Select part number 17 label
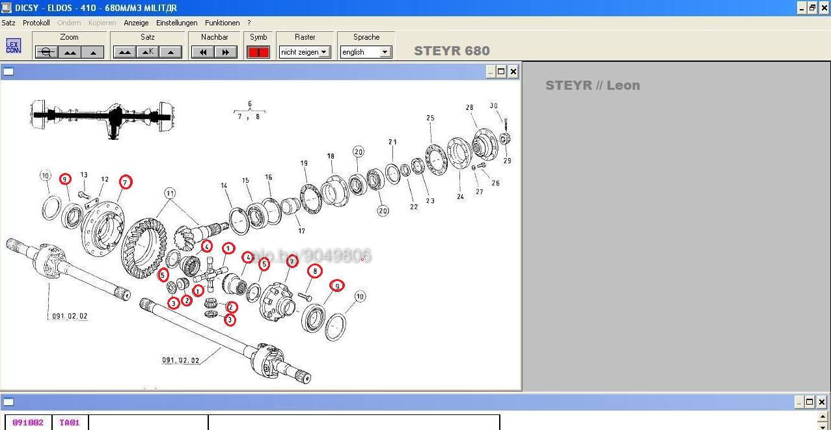The height and width of the screenshot is (430, 831). coord(301,231)
